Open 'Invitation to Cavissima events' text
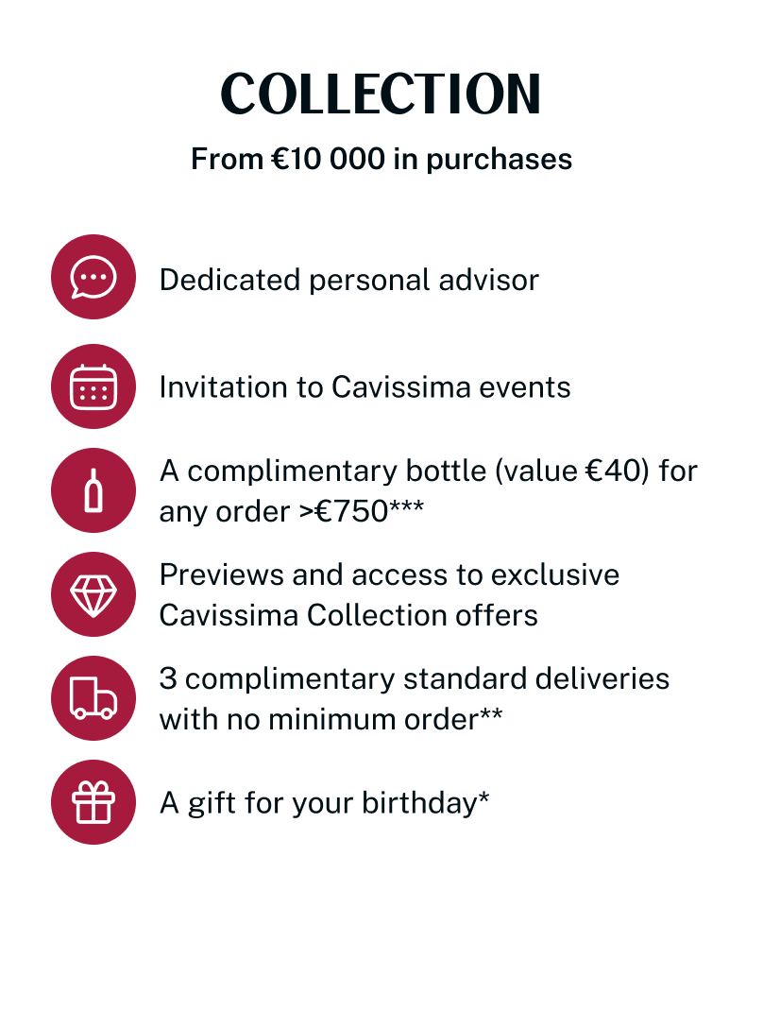This screenshot has height=1011, width=763. click(365, 387)
